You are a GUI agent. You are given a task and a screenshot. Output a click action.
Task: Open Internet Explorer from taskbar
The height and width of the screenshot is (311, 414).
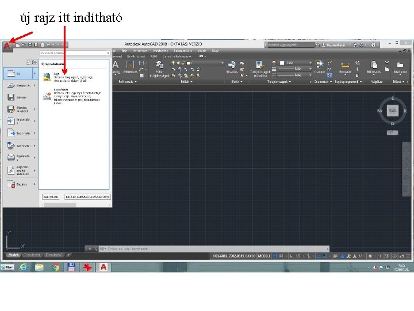tap(24, 267)
